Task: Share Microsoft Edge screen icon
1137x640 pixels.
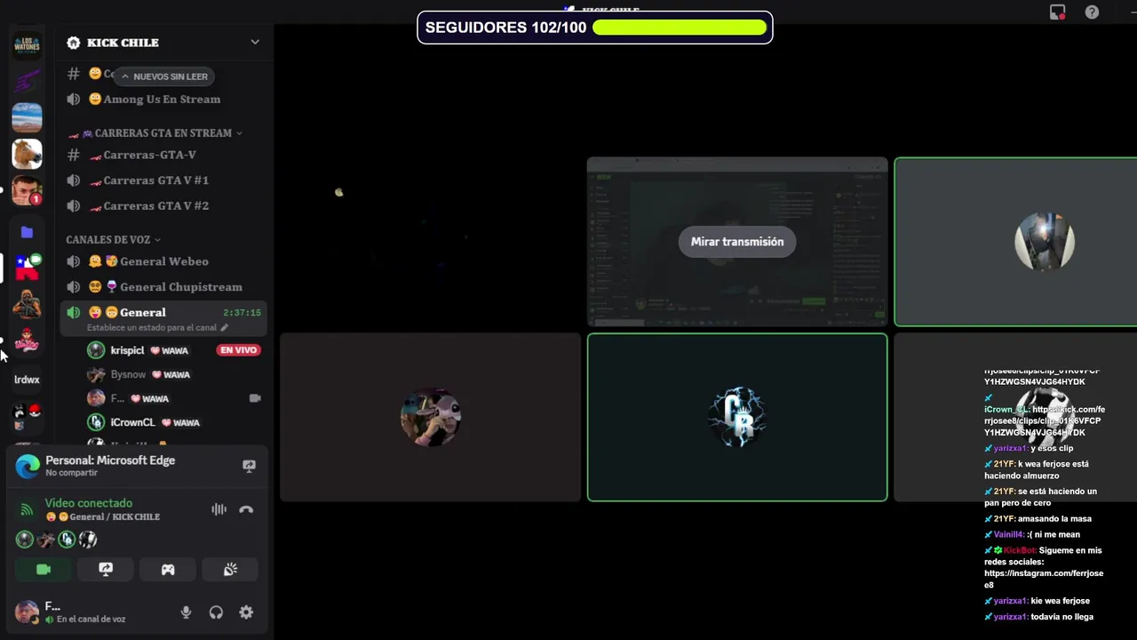Action: (249, 466)
